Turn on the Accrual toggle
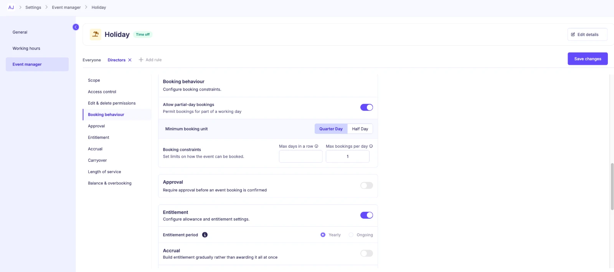The height and width of the screenshot is (272, 614). [366, 253]
